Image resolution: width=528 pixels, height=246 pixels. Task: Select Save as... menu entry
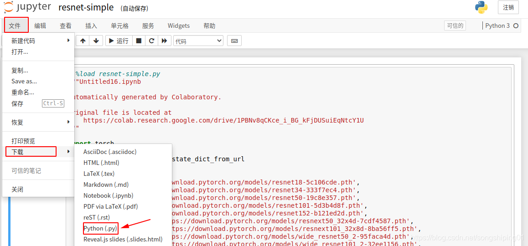(38, 81)
